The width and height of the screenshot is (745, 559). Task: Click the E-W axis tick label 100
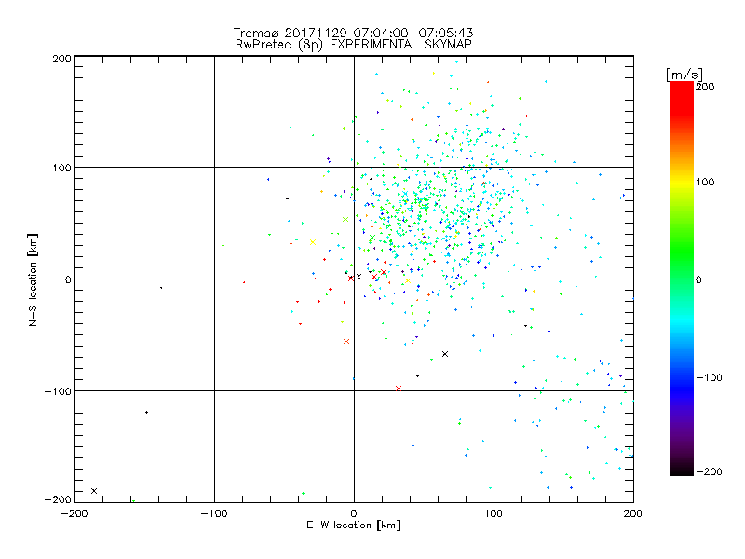[494, 513]
